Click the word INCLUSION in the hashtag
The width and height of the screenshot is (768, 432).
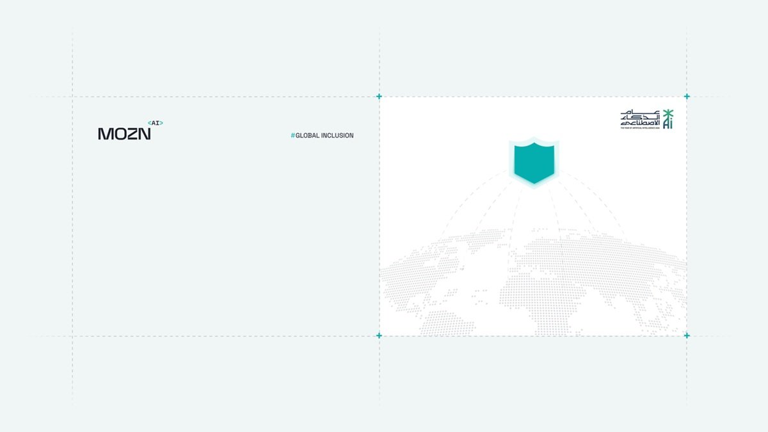[x=339, y=136]
